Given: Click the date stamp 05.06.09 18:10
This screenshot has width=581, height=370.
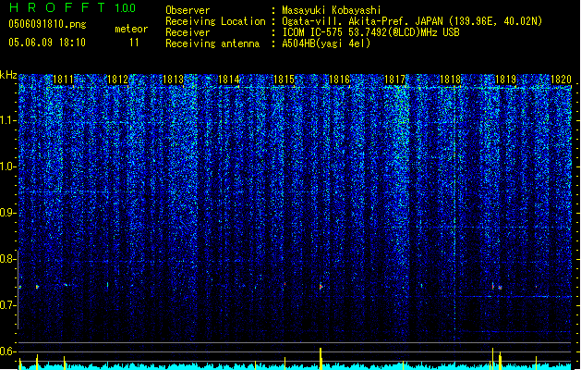Looking at the screenshot, I should [47, 43].
